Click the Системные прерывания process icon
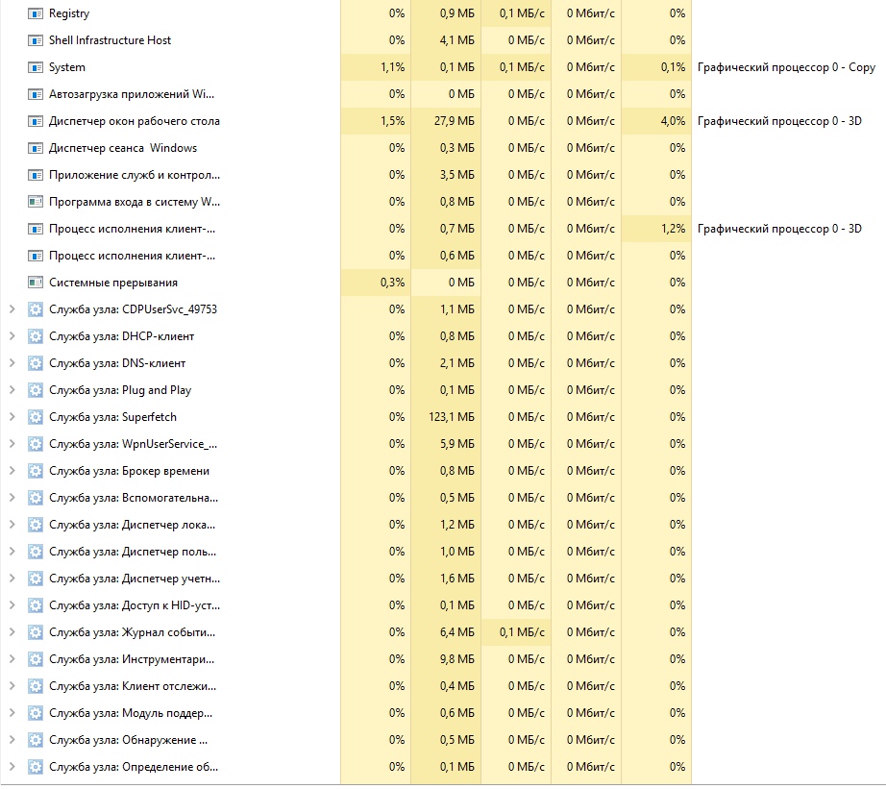Image resolution: width=886 pixels, height=789 pixels. point(36,283)
